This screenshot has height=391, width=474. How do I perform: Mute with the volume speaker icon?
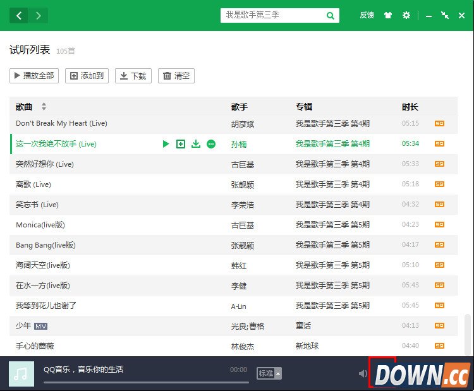click(x=363, y=374)
